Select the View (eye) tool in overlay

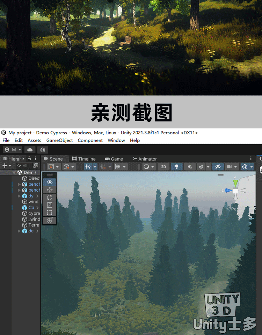(x=49, y=182)
